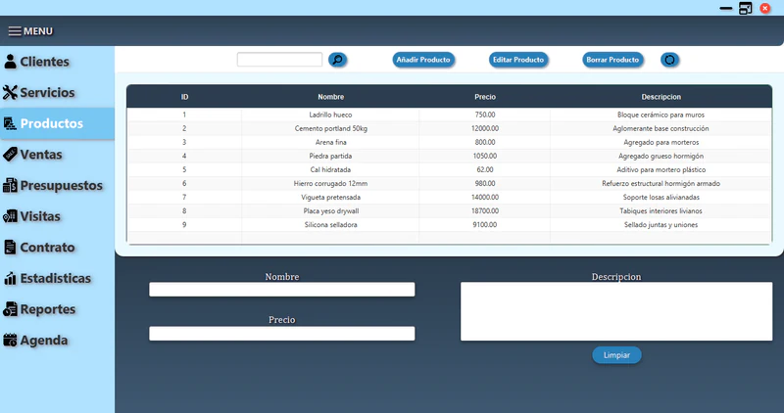Go to Contrato section
784x413 pixels.
[57, 248]
